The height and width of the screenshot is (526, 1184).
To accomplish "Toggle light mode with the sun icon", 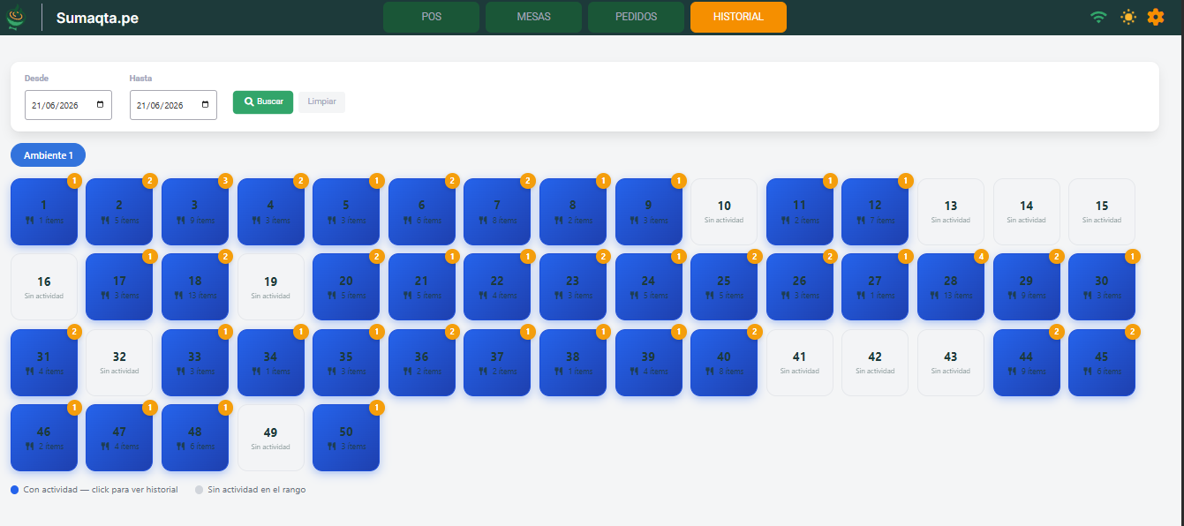I will (1127, 17).
